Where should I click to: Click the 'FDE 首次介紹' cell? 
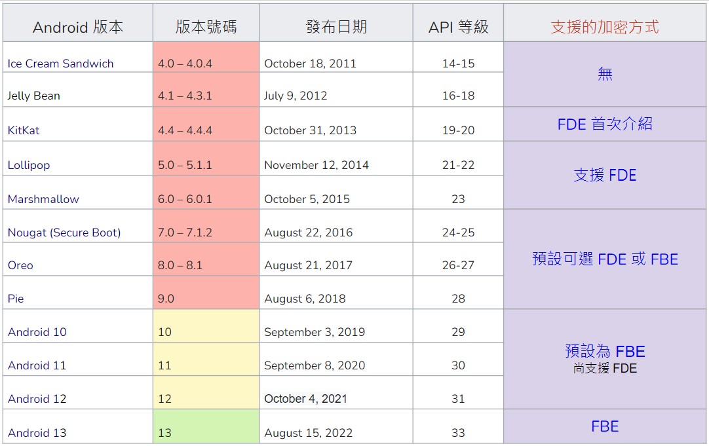(x=605, y=124)
